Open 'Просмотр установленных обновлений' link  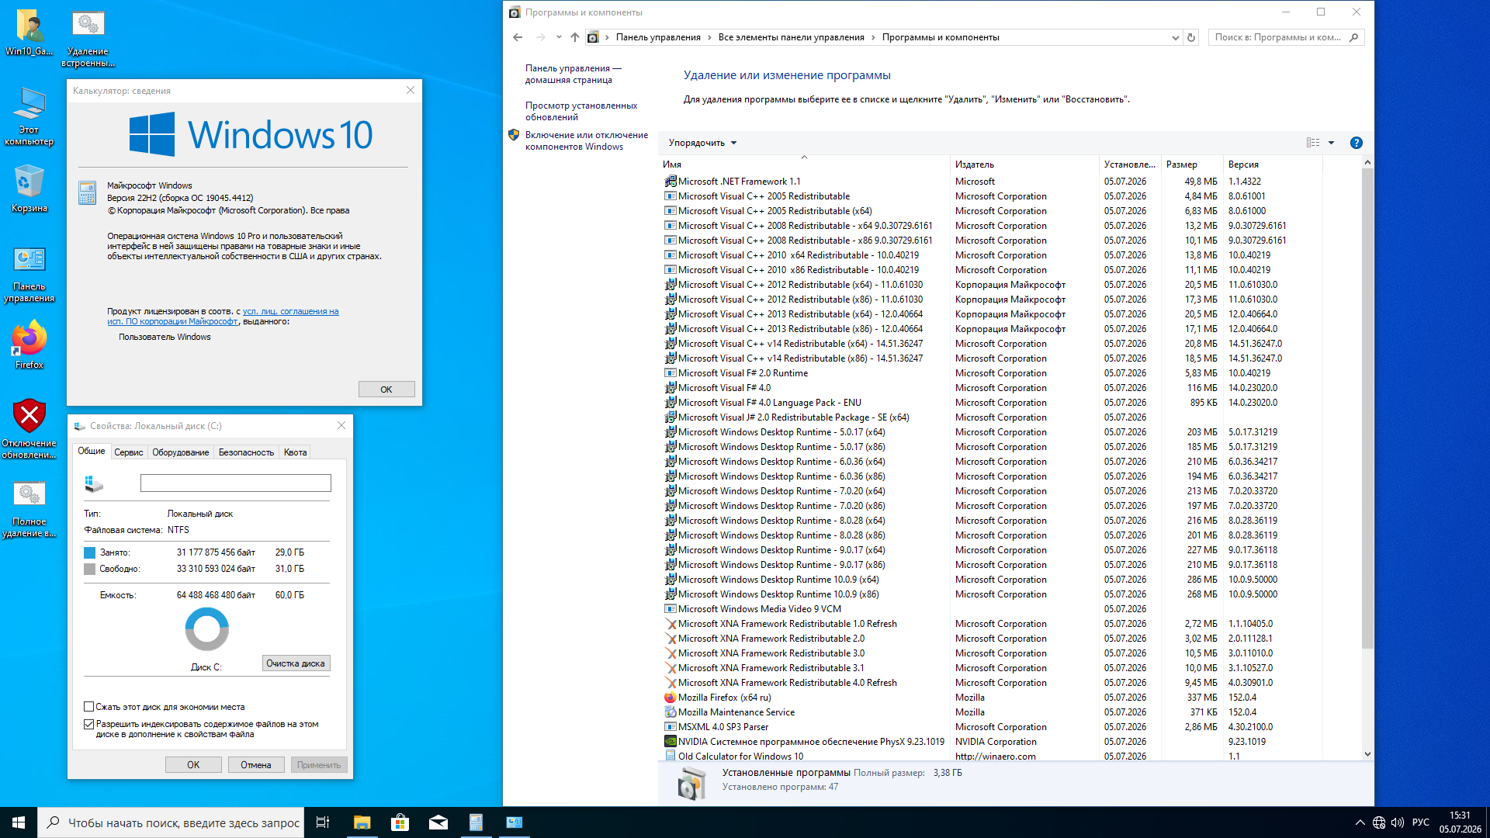(x=581, y=111)
